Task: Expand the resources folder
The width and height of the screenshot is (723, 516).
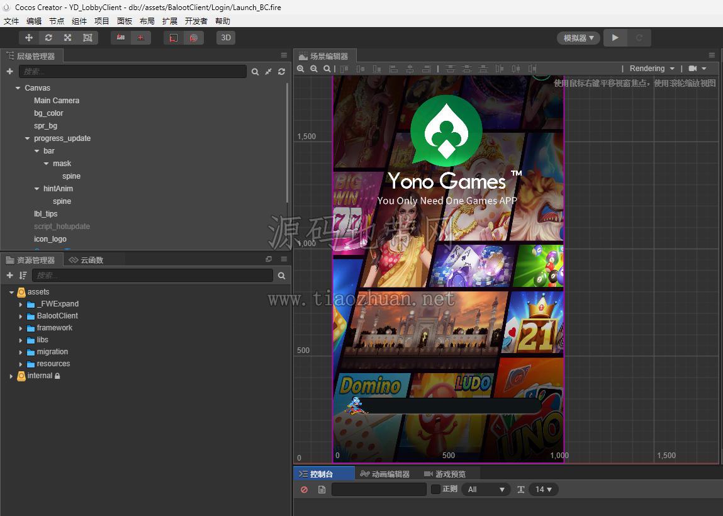Action: [21, 364]
